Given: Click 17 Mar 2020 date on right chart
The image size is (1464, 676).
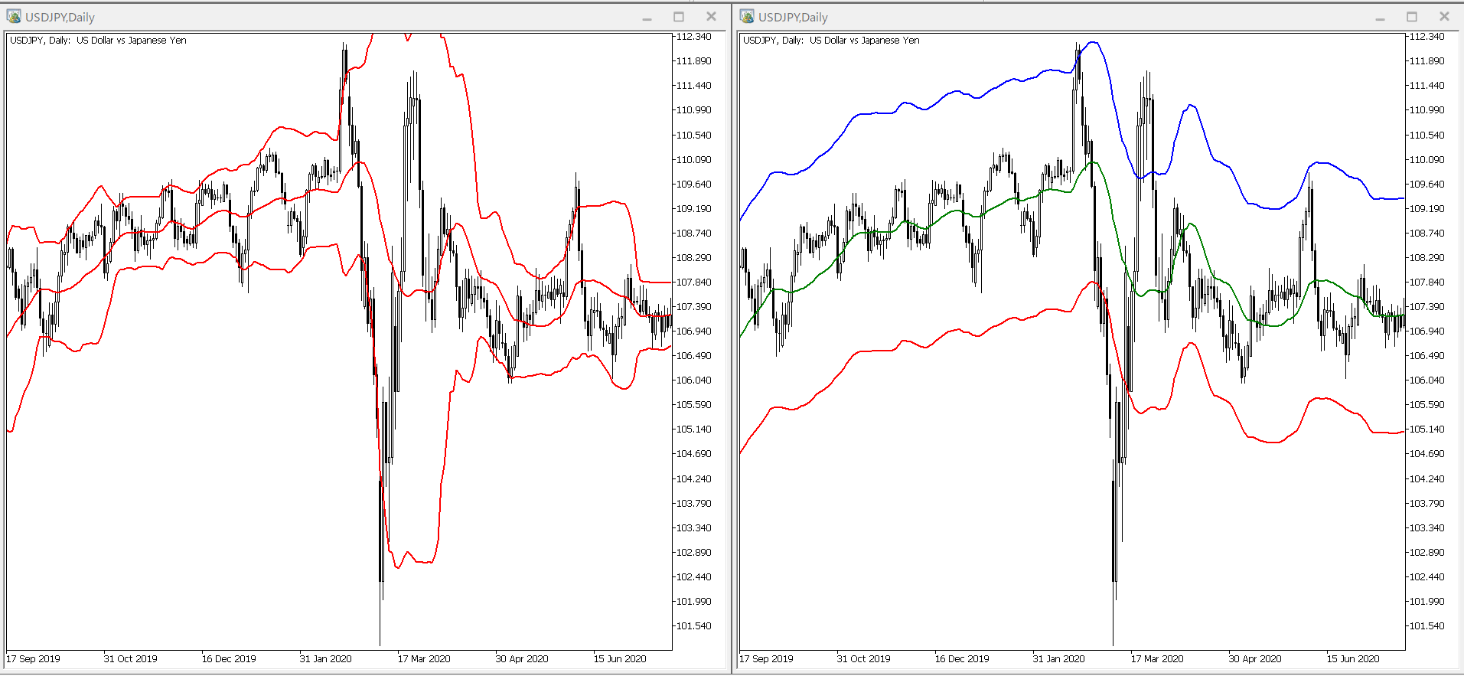Looking at the screenshot, I should coord(1157,658).
